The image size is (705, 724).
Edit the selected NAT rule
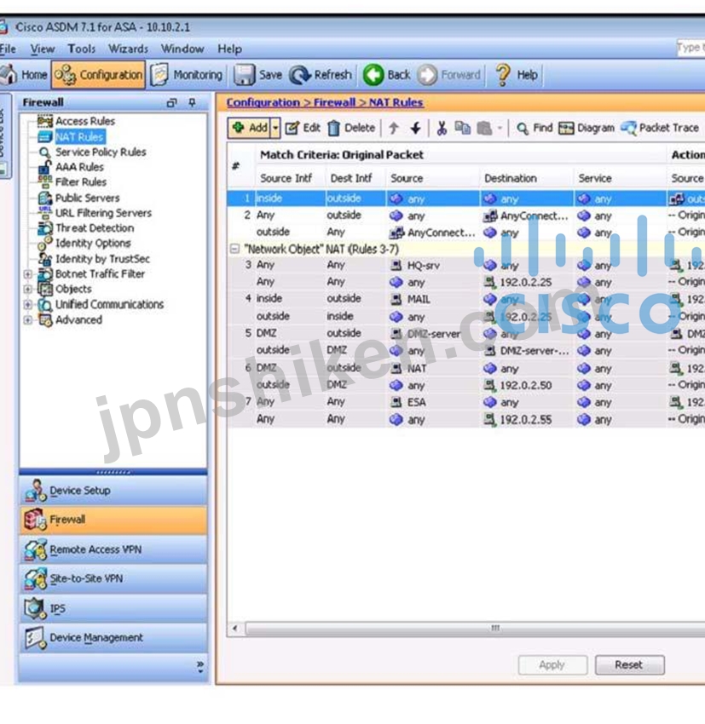303,128
